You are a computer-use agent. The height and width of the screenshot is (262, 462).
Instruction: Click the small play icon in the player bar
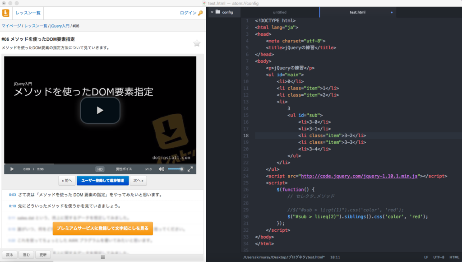pyautogui.click(x=12, y=169)
